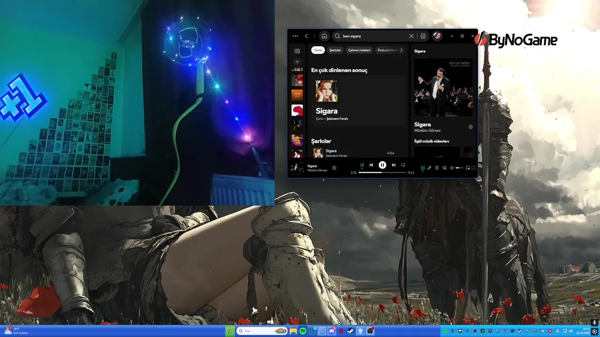600x337 pixels.
Task: Open the now-playing Sigara title in player bar
Action: 312,166
